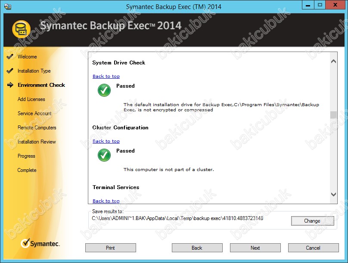Viewport: 348px width, 263px height.
Task: Click the results panel scroll up arrow
Action: 333,61
